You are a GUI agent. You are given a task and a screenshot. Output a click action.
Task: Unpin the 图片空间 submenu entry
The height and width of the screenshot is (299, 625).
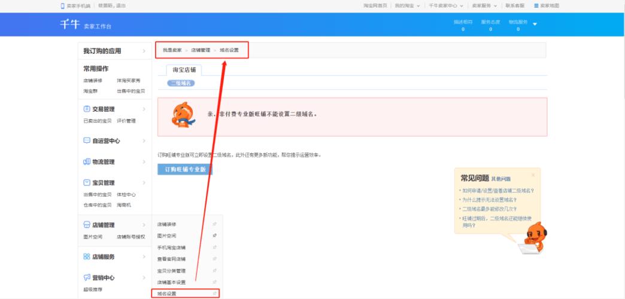pyautogui.click(x=214, y=236)
